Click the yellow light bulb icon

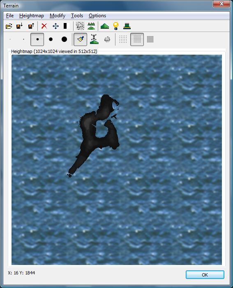click(116, 26)
